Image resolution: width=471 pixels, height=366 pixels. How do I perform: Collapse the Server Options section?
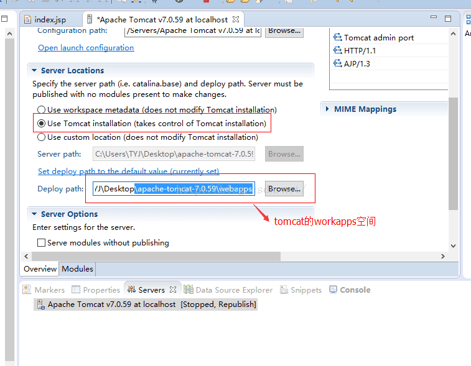click(x=34, y=214)
